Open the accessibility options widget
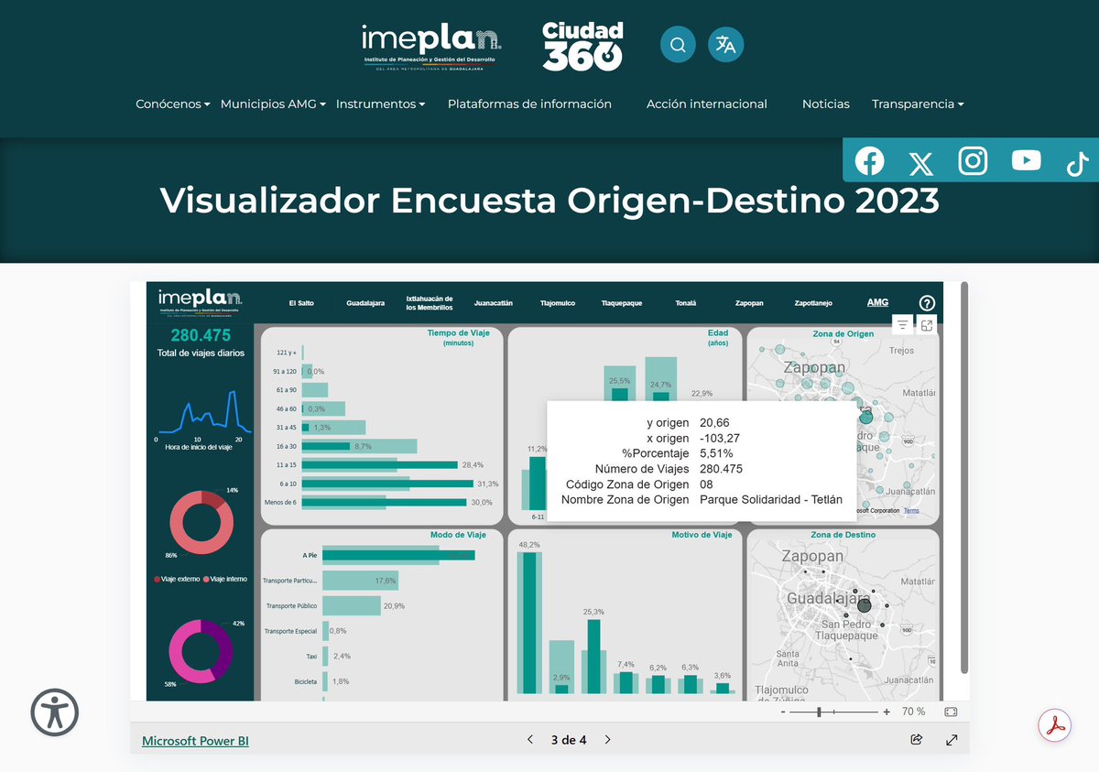This screenshot has width=1099, height=772. coord(55,712)
